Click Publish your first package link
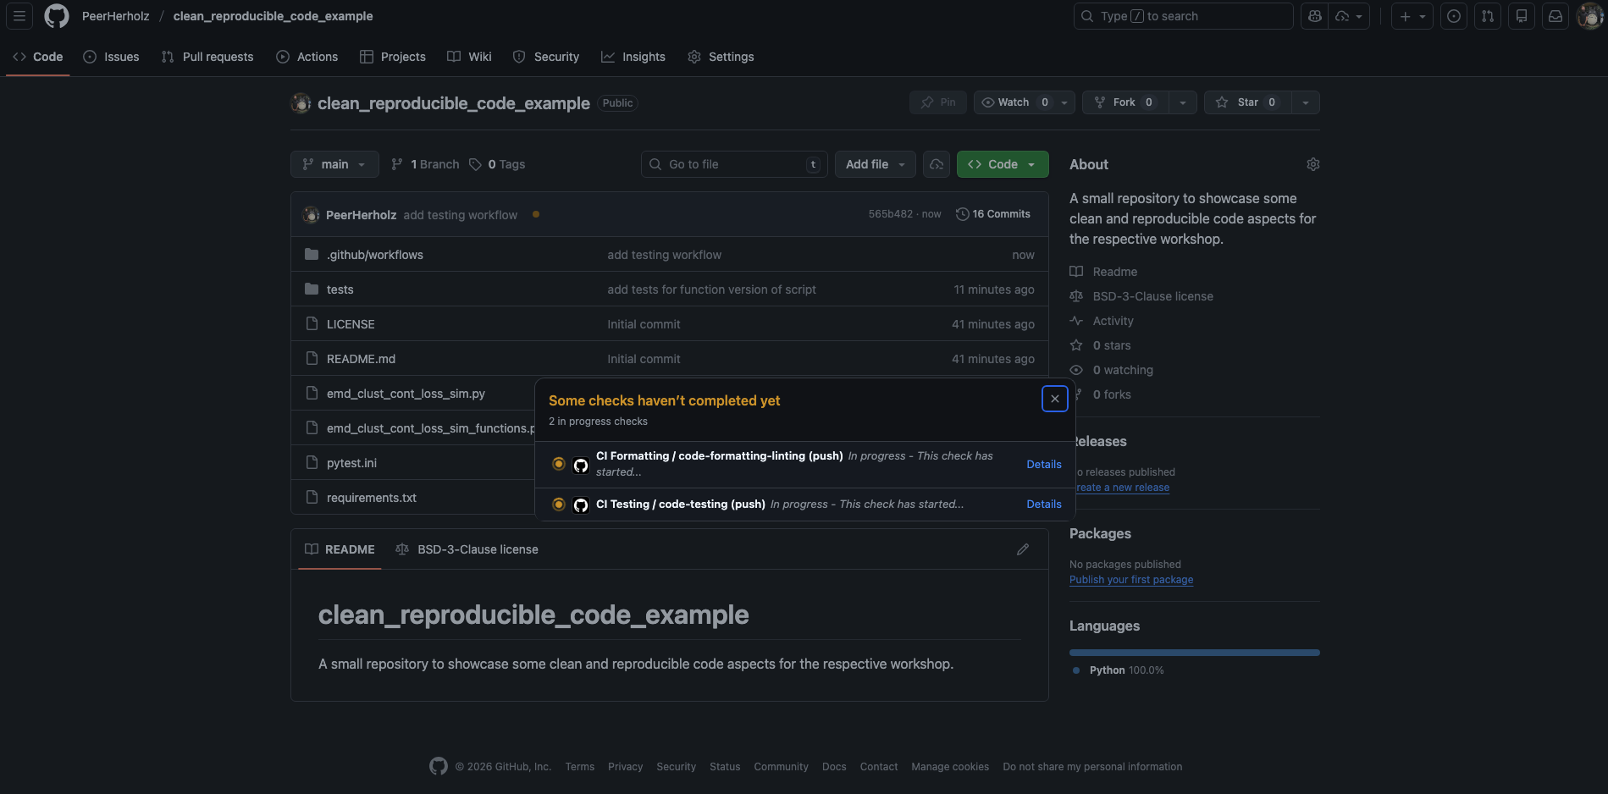The width and height of the screenshot is (1608, 794). 1131,580
